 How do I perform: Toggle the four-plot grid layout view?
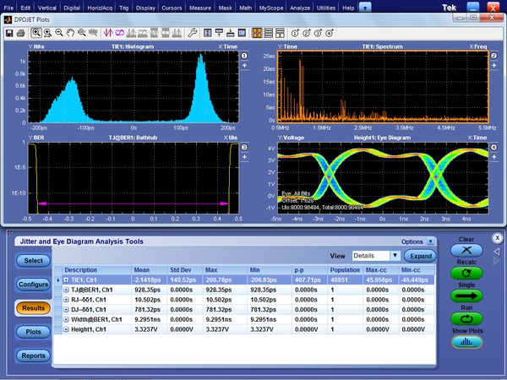(x=256, y=33)
